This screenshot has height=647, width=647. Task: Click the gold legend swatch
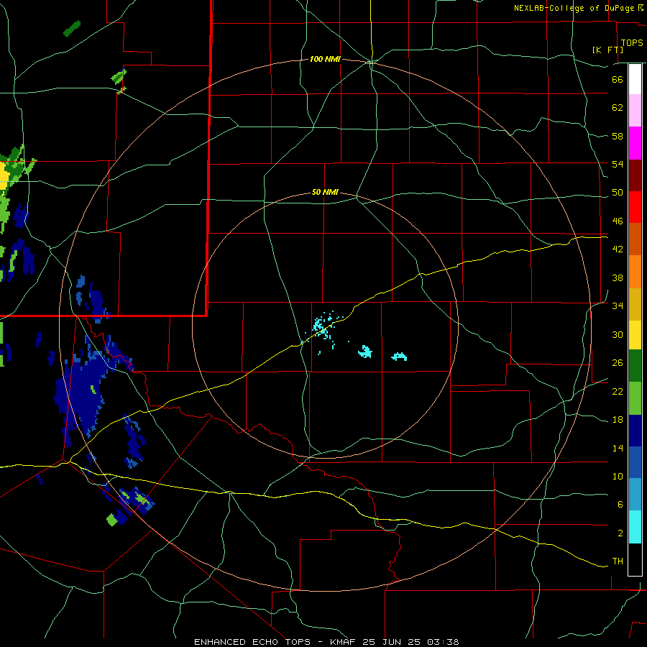pyautogui.click(x=635, y=305)
